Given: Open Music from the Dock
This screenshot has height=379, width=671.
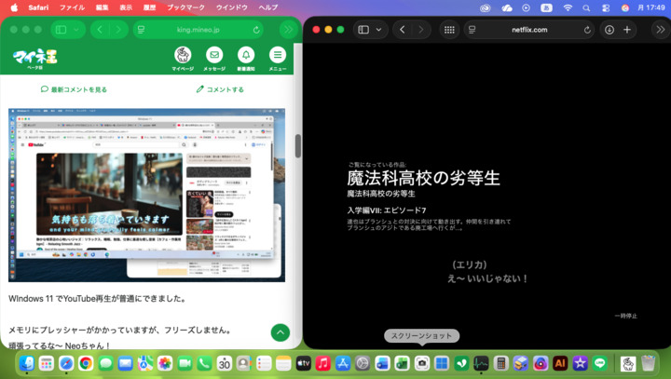Looking at the screenshot, I should coord(323,363).
